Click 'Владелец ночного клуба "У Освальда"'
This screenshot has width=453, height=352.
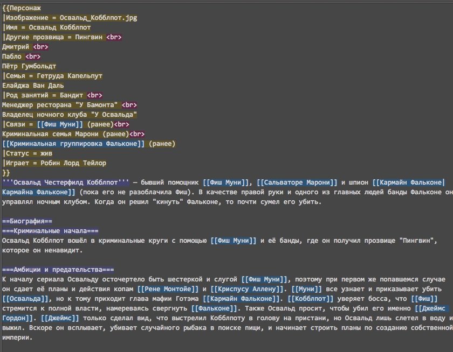70,115
